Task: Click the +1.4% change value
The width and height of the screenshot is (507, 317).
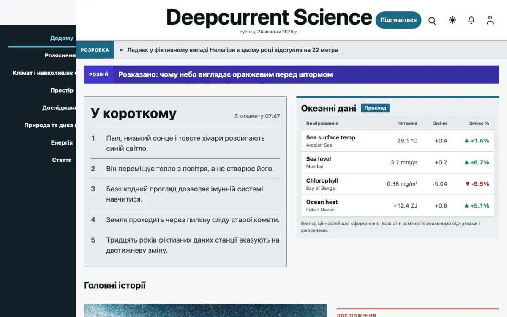Action: pyautogui.click(x=477, y=141)
